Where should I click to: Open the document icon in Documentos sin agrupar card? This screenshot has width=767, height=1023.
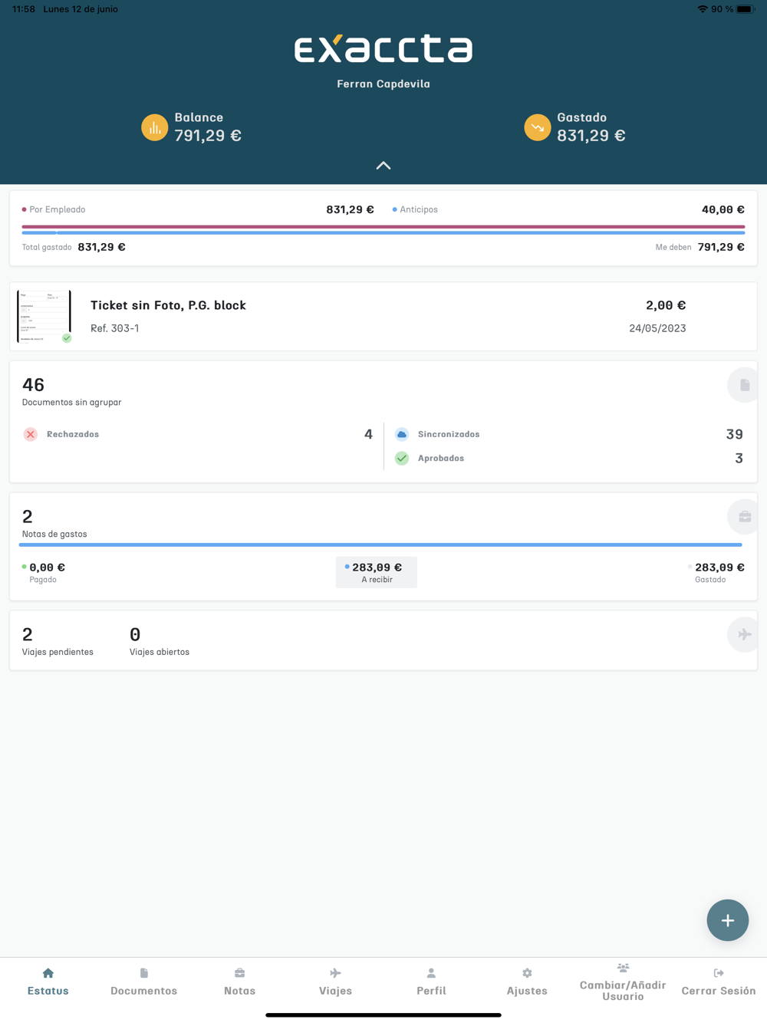(x=744, y=385)
